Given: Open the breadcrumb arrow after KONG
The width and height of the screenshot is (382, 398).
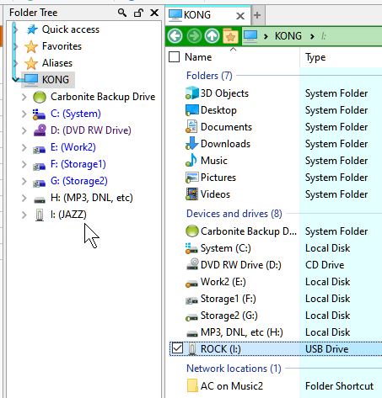Looking at the screenshot, I should click(x=312, y=36).
